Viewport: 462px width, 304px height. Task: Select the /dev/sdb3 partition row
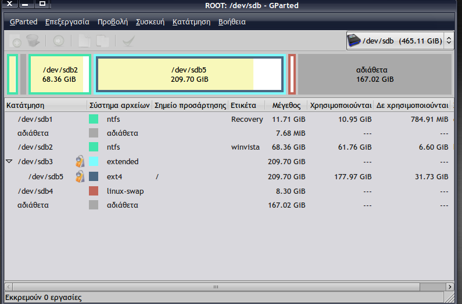click(229, 161)
